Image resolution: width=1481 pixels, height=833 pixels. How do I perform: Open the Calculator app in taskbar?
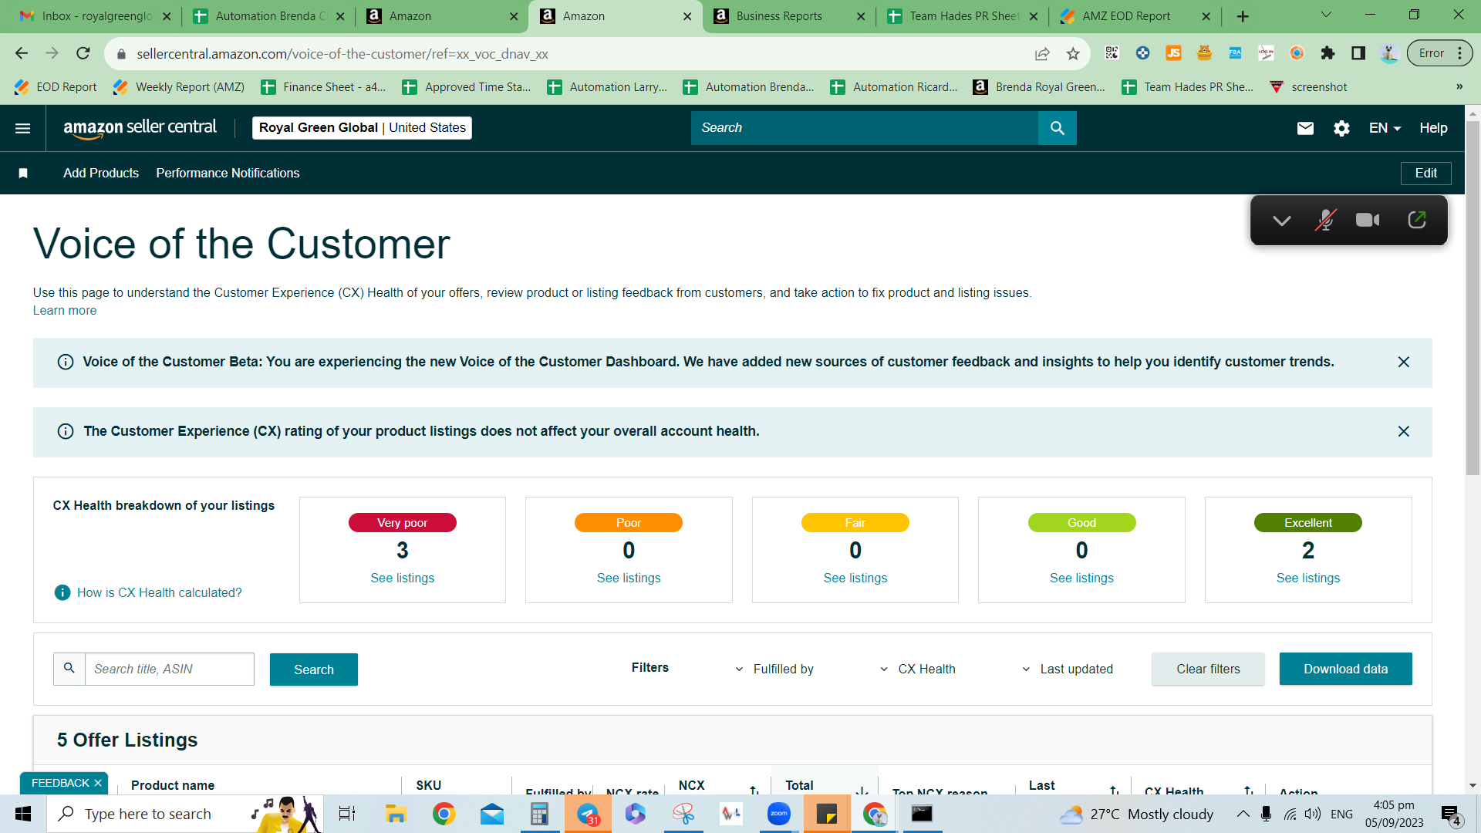(x=539, y=814)
